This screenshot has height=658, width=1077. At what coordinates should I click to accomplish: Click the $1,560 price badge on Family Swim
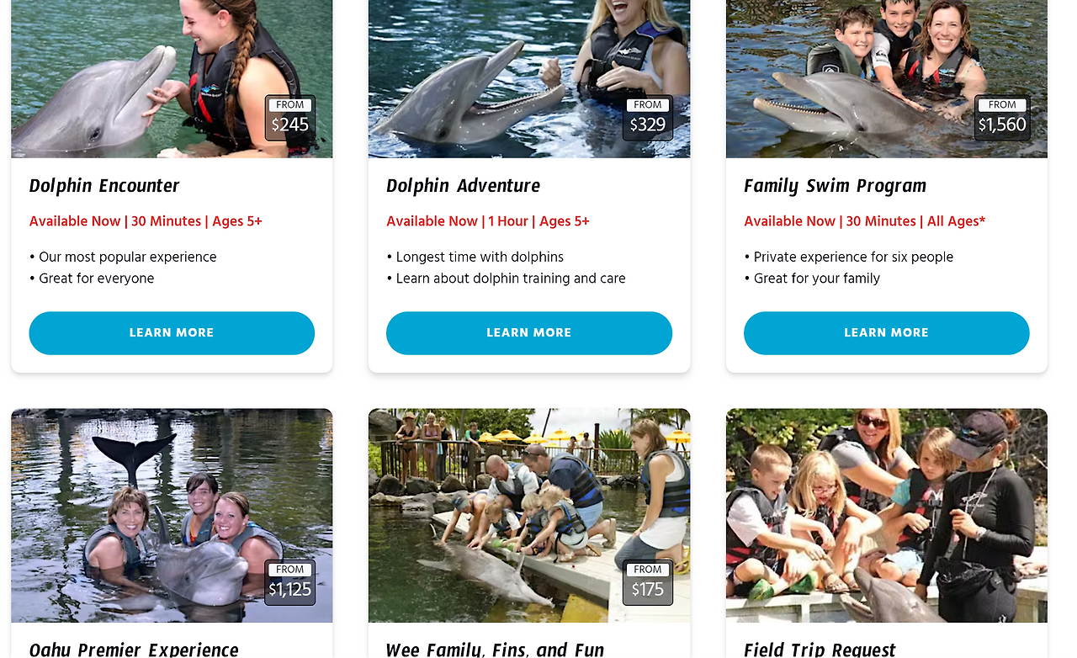pos(1002,118)
